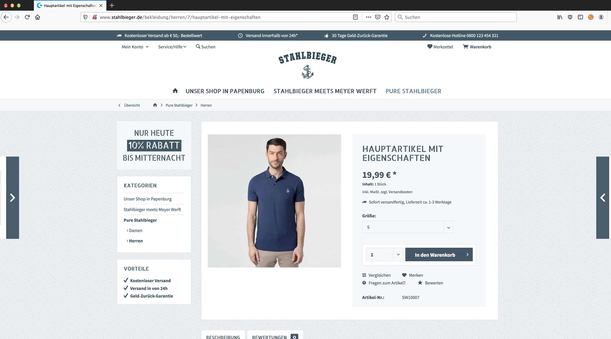Toggle Firefox reader view icon
The image size is (611, 339).
point(355,17)
